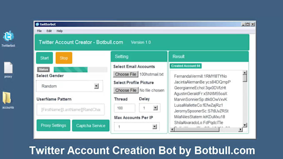Open the Twitterbot desktop shortcut icon
Screen dimensions: 283x159
click(x=8, y=36)
